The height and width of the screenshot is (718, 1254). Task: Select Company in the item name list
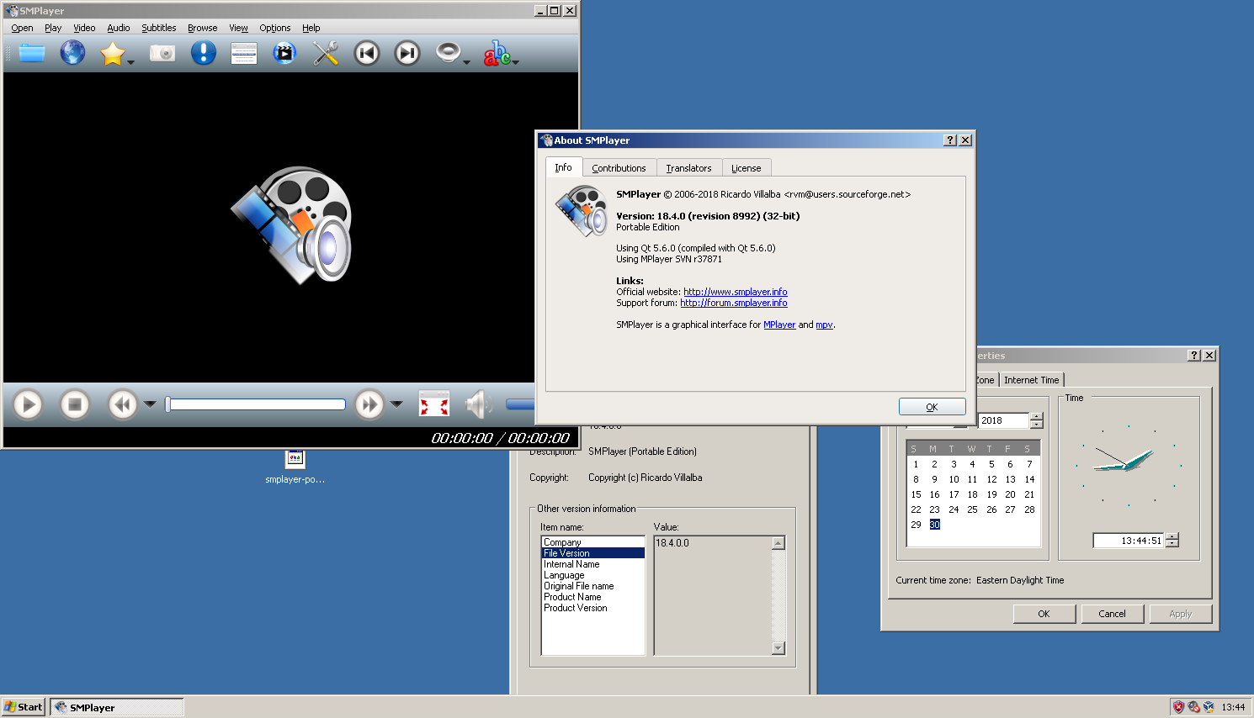pos(592,542)
